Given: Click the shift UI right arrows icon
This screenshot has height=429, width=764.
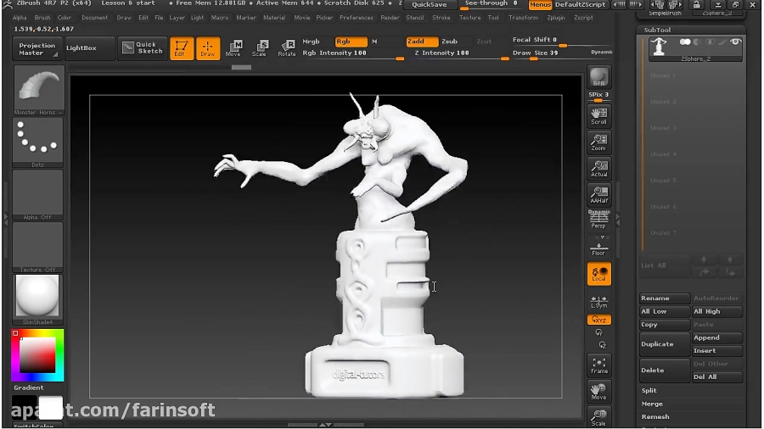Looking at the screenshot, I should click(x=636, y=4).
